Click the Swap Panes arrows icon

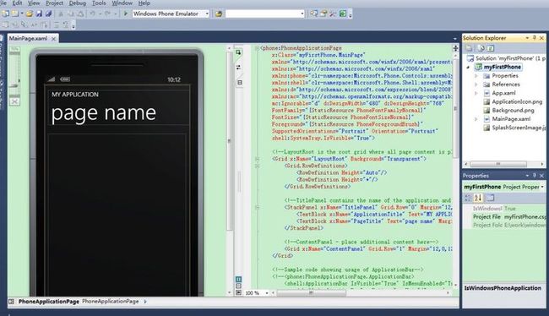coord(239,68)
